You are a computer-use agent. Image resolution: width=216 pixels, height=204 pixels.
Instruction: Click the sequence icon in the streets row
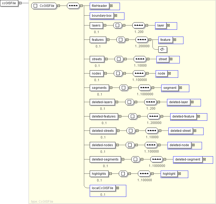140,59
